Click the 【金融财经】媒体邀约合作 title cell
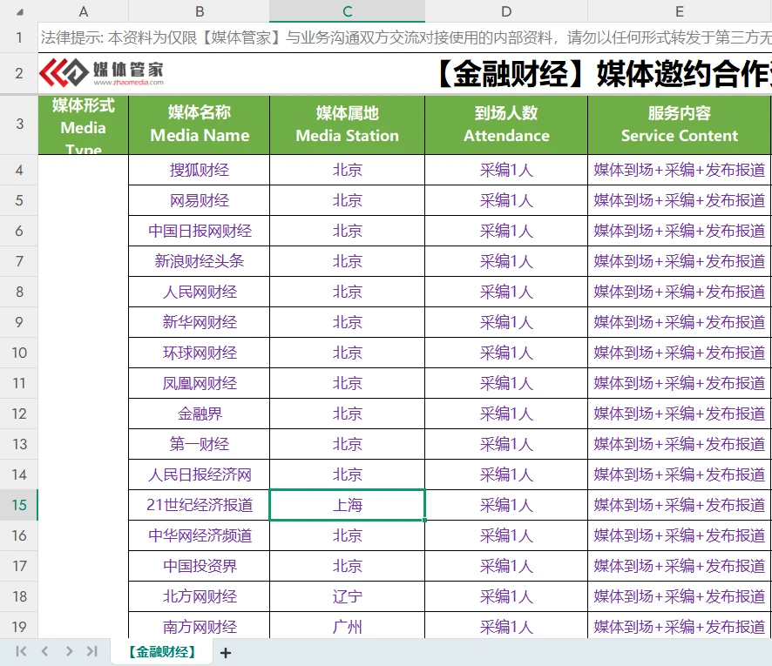 (x=404, y=73)
